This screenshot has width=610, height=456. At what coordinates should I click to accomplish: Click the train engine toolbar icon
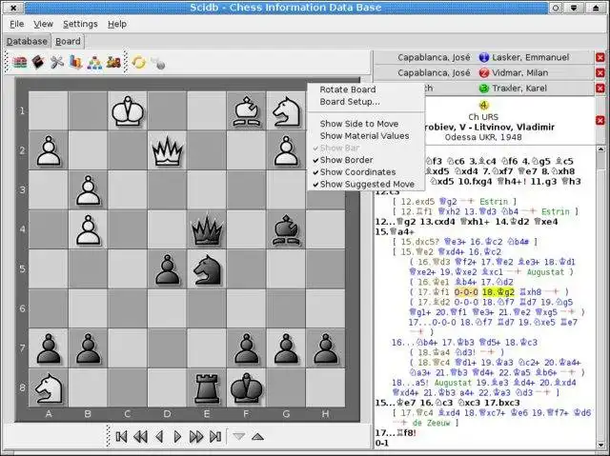pos(113,62)
